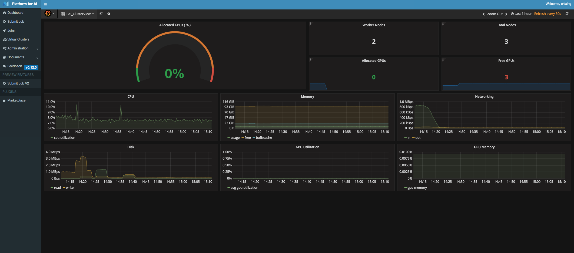Open dashboard settings gear icon
Image resolution: width=574 pixels, height=253 pixels.
tap(109, 14)
